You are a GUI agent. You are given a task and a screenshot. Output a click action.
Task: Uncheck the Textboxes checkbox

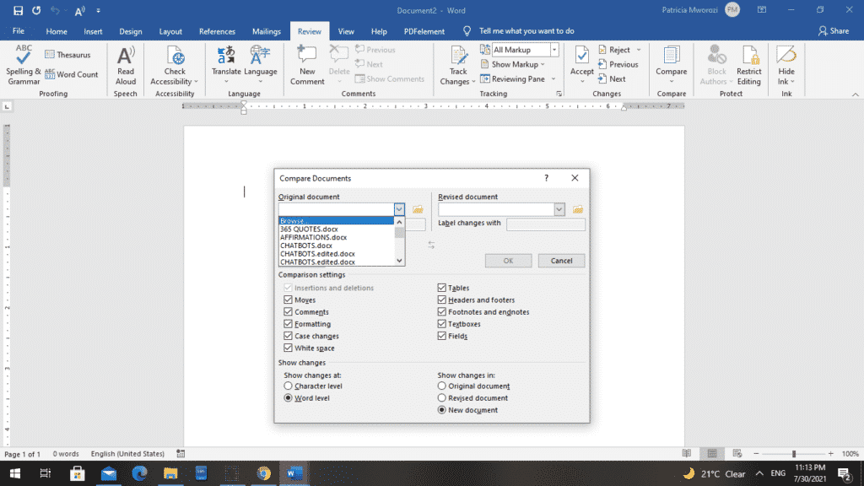point(441,324)
